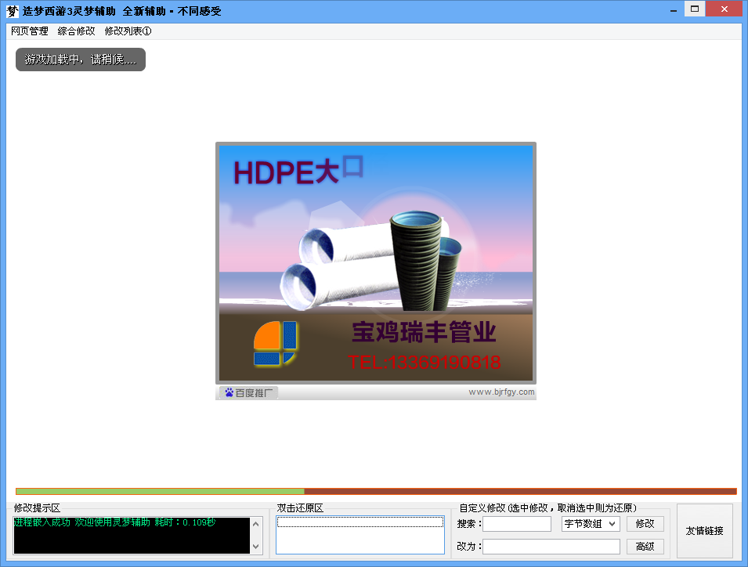
Task: Open the HDPE pipe advertisement banner
Action: point(376,263)
